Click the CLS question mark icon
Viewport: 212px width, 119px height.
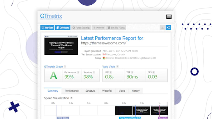(x=154, y=72)
